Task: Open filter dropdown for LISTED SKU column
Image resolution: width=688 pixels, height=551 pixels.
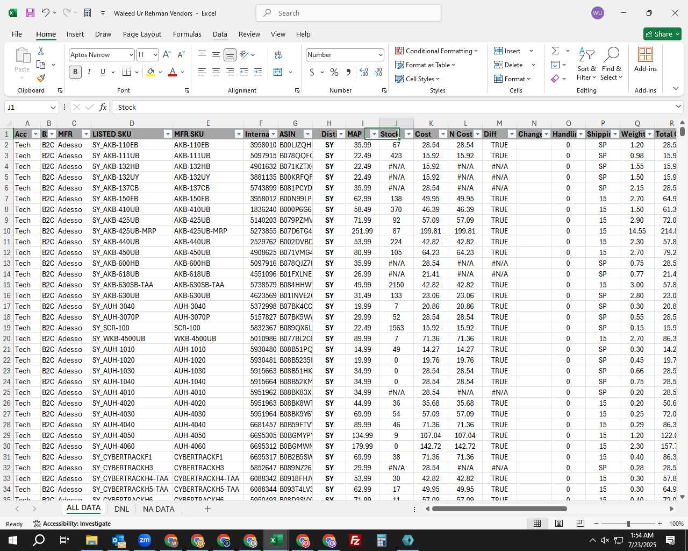Action: (168, 134)
